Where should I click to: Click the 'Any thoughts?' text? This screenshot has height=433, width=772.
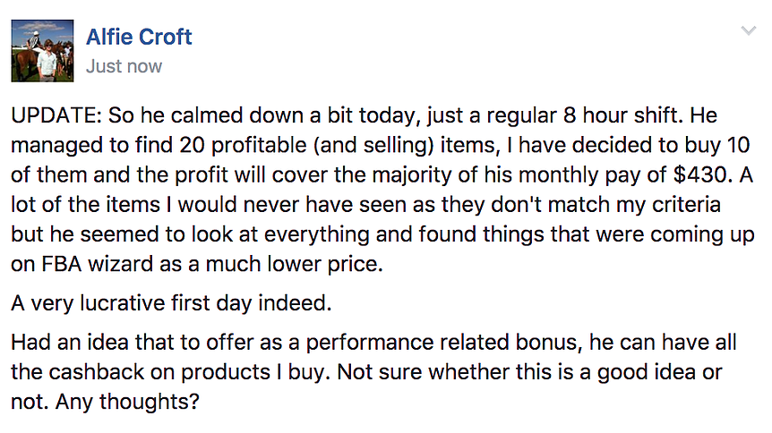coord(127,402)
